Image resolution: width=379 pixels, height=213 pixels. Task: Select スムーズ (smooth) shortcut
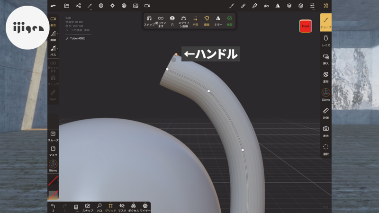tap(53, 136)
